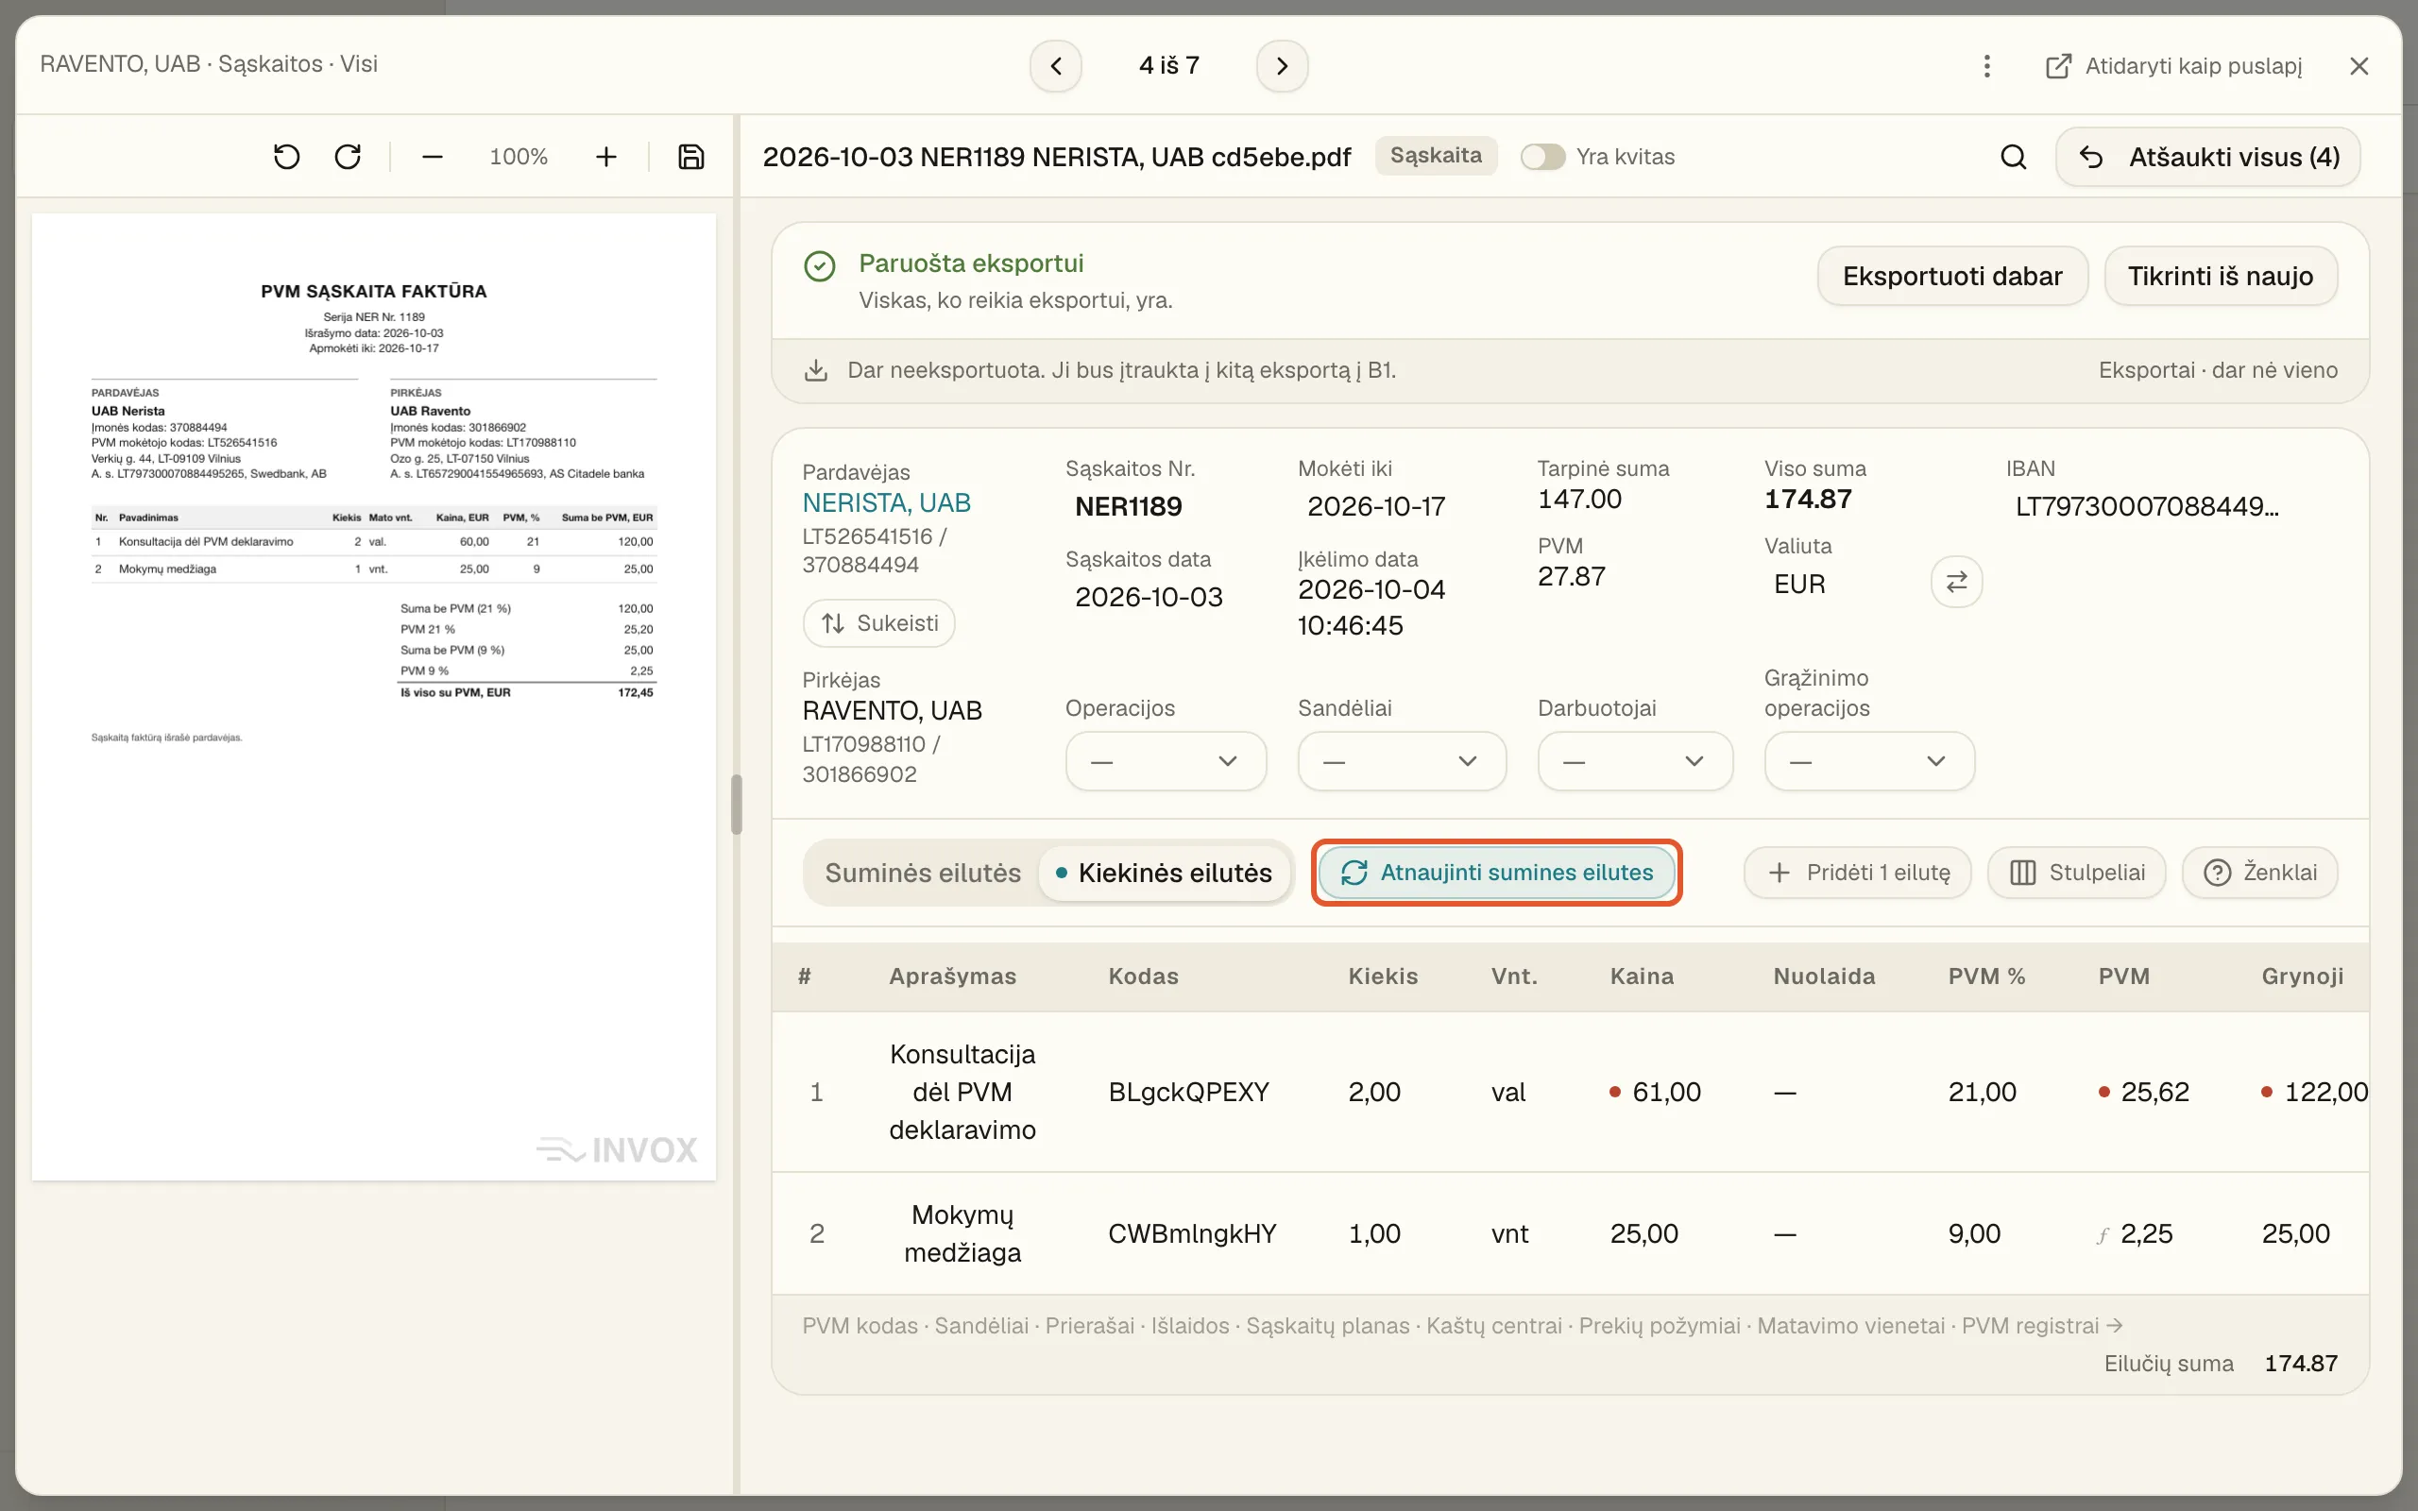Click the PVM value 25,62
The height and width of the screenshot is (1511, 2418).
tap(2154, 1093)
